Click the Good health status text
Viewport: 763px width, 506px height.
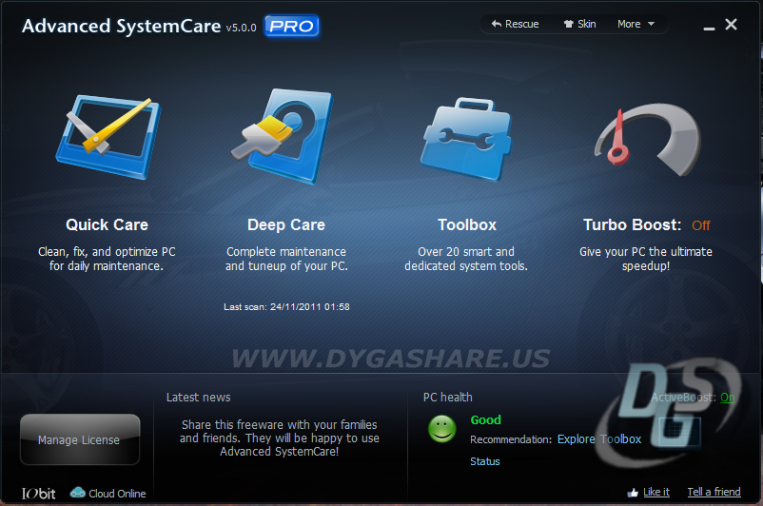(x=485, y=419)
